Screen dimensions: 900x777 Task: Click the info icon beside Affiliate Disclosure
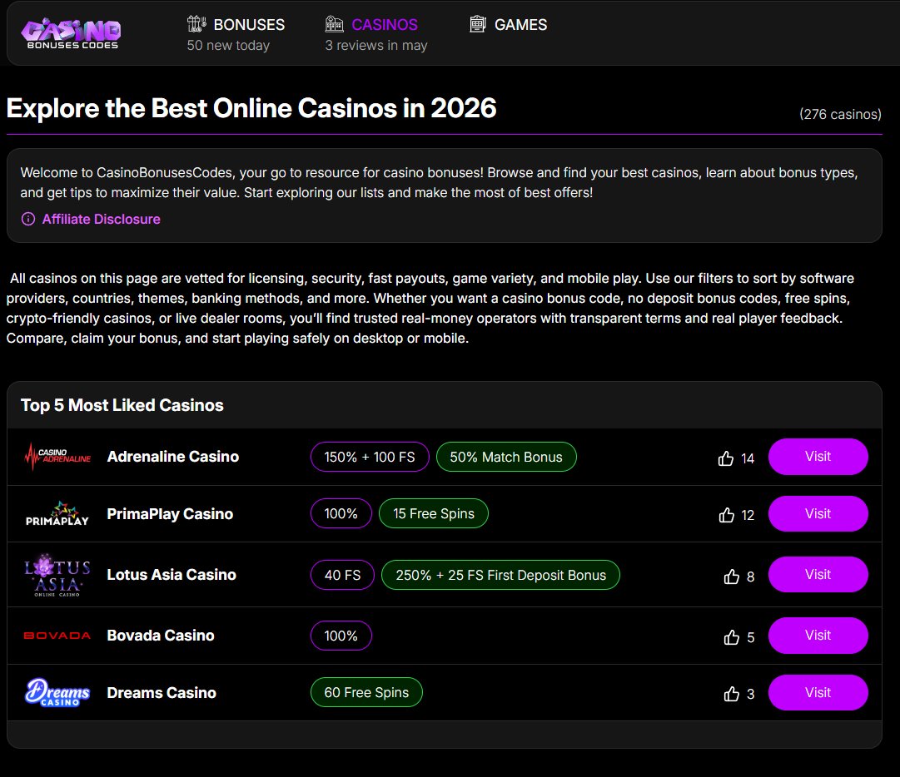[x=28, y=219]
